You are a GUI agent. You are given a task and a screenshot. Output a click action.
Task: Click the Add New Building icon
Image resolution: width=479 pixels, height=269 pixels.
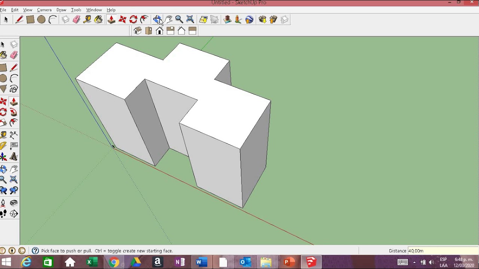227,19
